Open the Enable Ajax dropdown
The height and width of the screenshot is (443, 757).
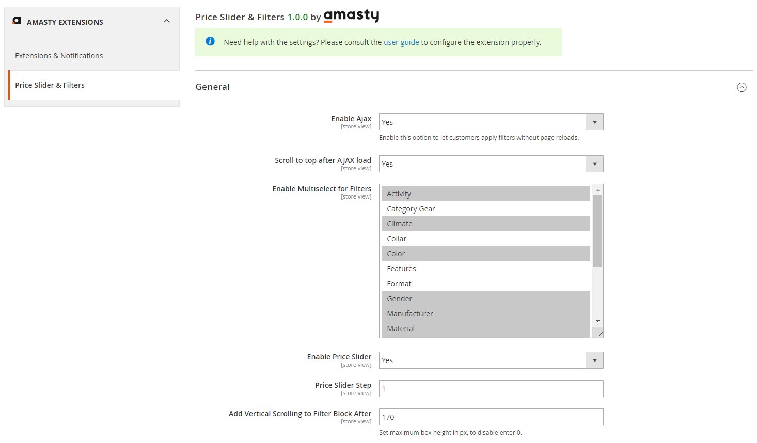tap(491, 122)
